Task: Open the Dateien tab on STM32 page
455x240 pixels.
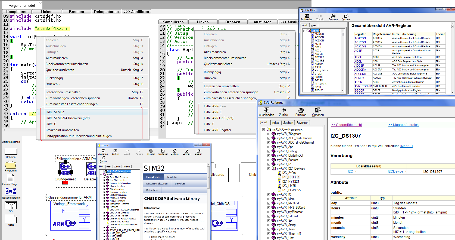Action: coord(180,184)
